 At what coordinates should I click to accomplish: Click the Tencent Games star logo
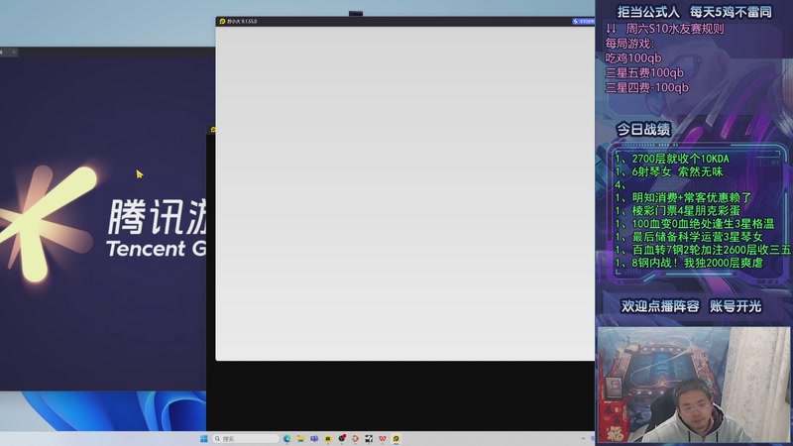(x=47, y=222)
